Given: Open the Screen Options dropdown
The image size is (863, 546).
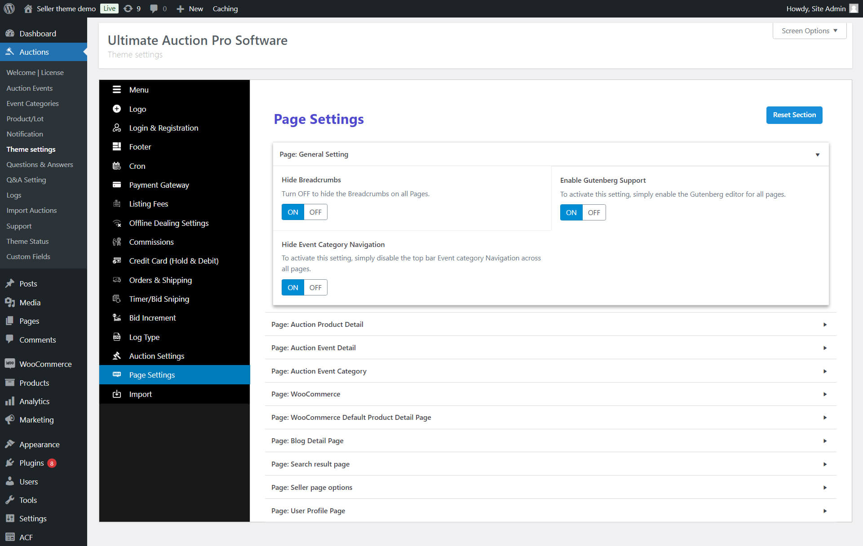Looking at the screenshot, I should coord(810,31).
